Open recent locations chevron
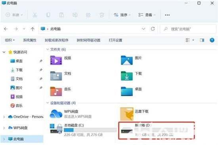The image size is (218, 145). click(24, 29)
